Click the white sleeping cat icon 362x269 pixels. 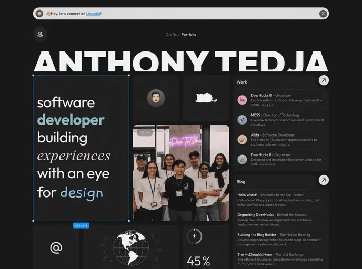(206, 98)
